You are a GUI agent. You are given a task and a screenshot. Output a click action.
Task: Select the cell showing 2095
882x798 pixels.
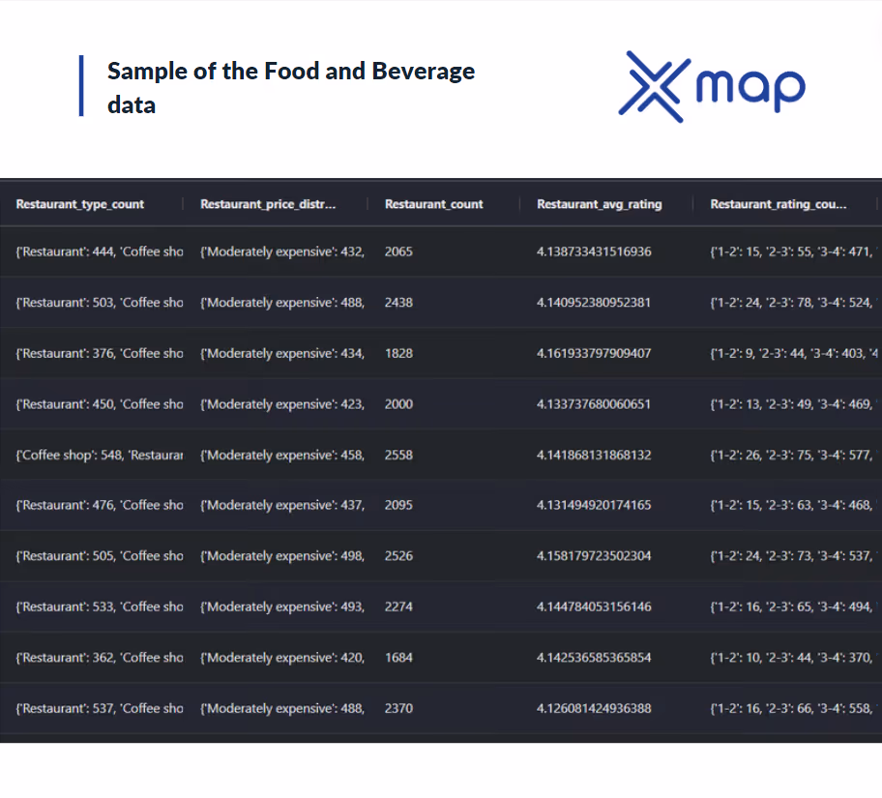(x=398, y=505)
